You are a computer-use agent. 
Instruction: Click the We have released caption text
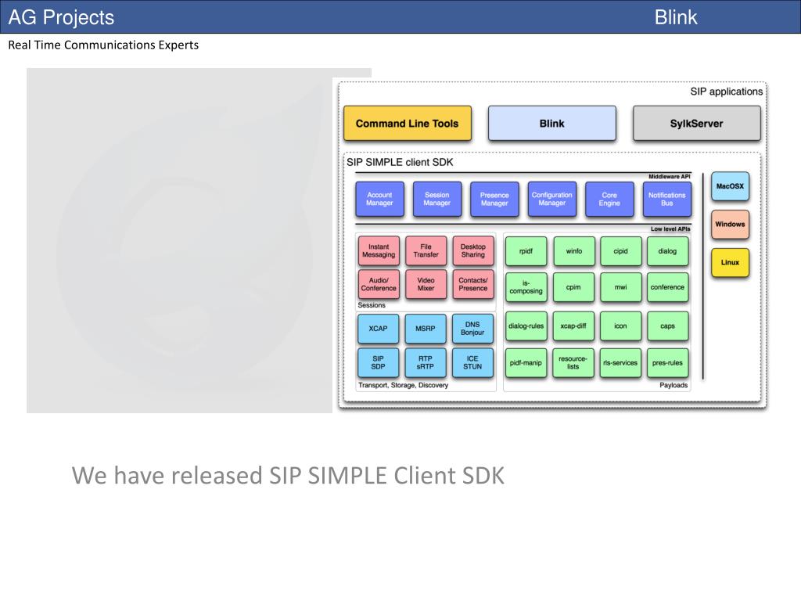click(x=288, y=475)
